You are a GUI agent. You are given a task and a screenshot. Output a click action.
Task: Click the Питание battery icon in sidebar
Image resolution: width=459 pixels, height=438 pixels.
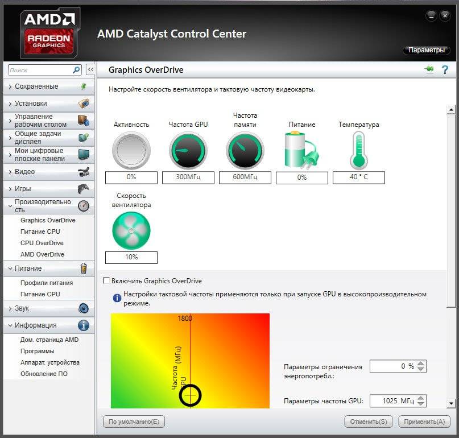84,268
